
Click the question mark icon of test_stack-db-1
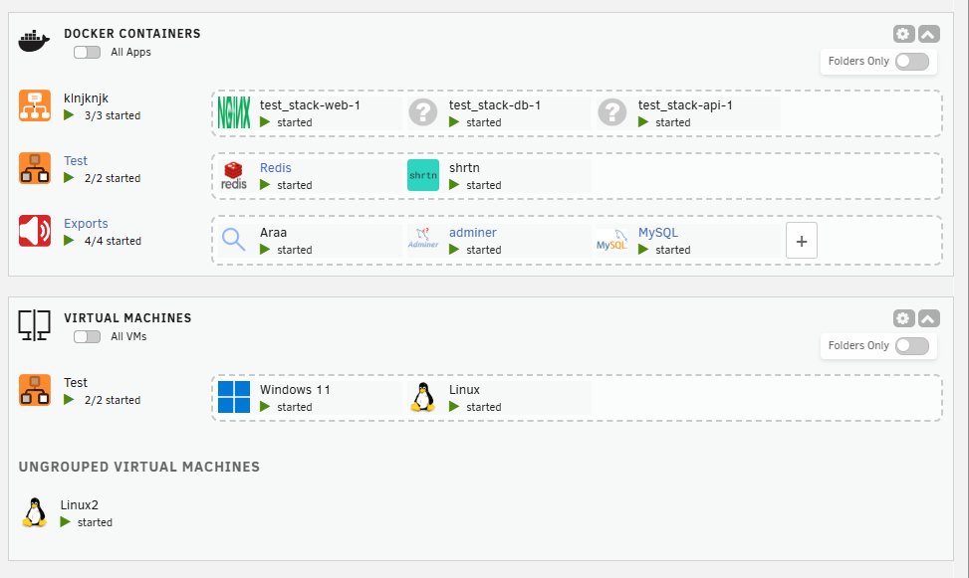tap(423, 113)
